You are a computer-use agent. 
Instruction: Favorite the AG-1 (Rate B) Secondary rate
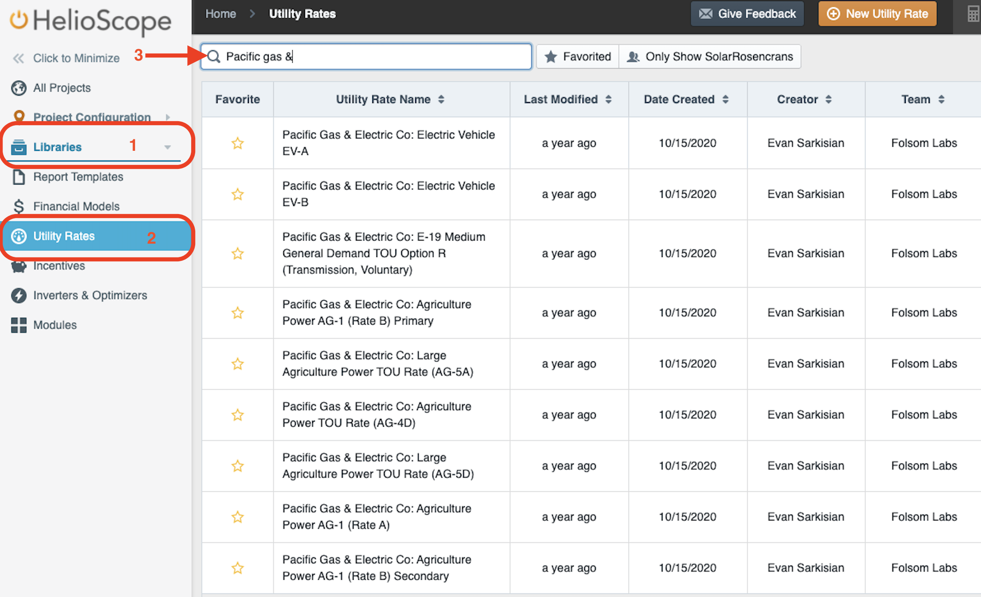pos(238,568)
